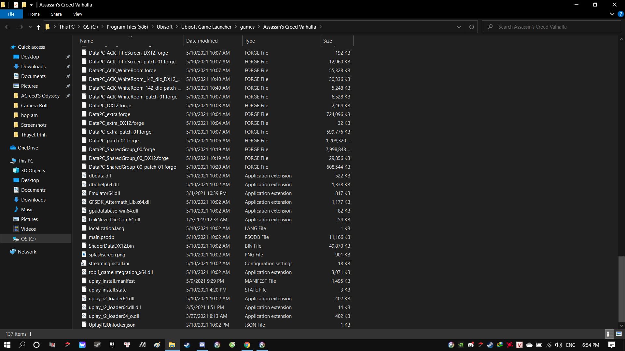The height and width of the screenshot is (351, 625).
Task: Open the Help question mark icon
Action: [620, 14]
